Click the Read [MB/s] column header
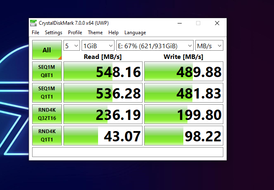Viewport: 274px width, 190px height. coord(103,57)
